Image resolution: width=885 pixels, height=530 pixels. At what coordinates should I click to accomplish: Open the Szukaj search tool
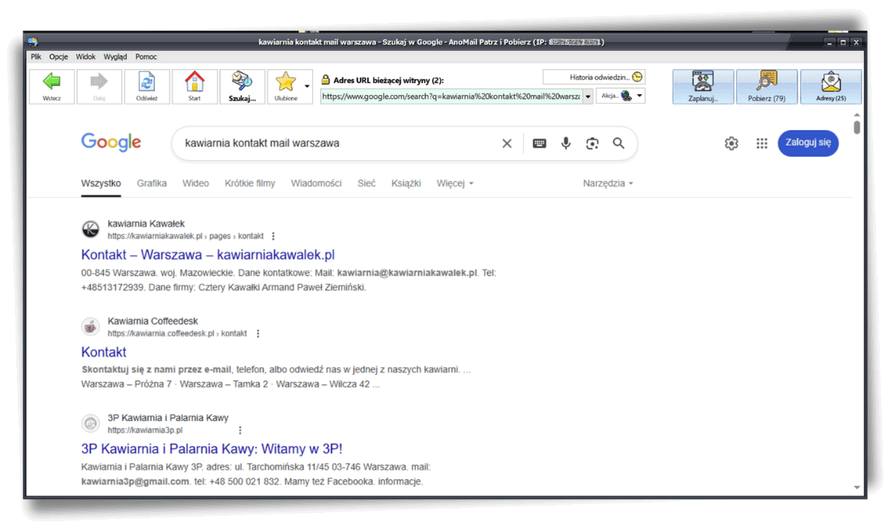[x=242, y=86]
